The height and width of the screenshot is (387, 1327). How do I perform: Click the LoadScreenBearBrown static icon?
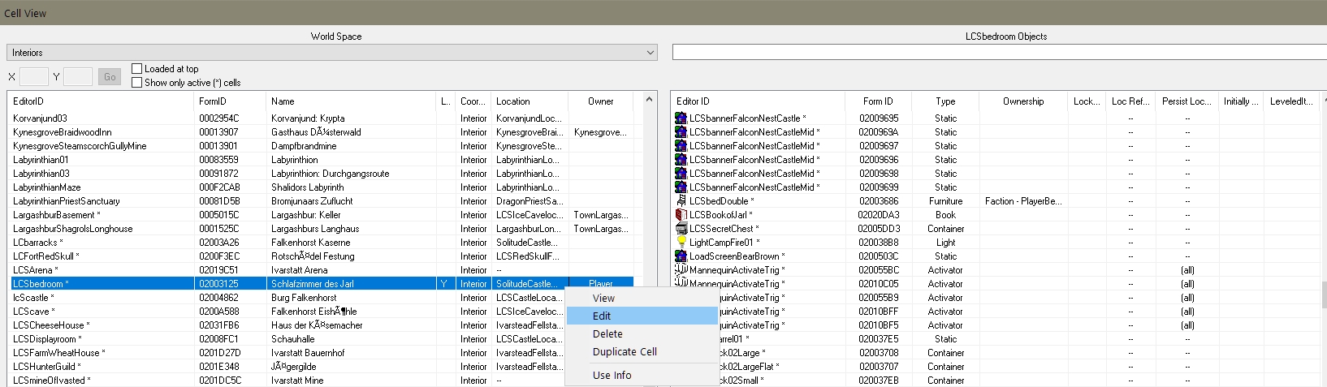(x=681, y=256)
